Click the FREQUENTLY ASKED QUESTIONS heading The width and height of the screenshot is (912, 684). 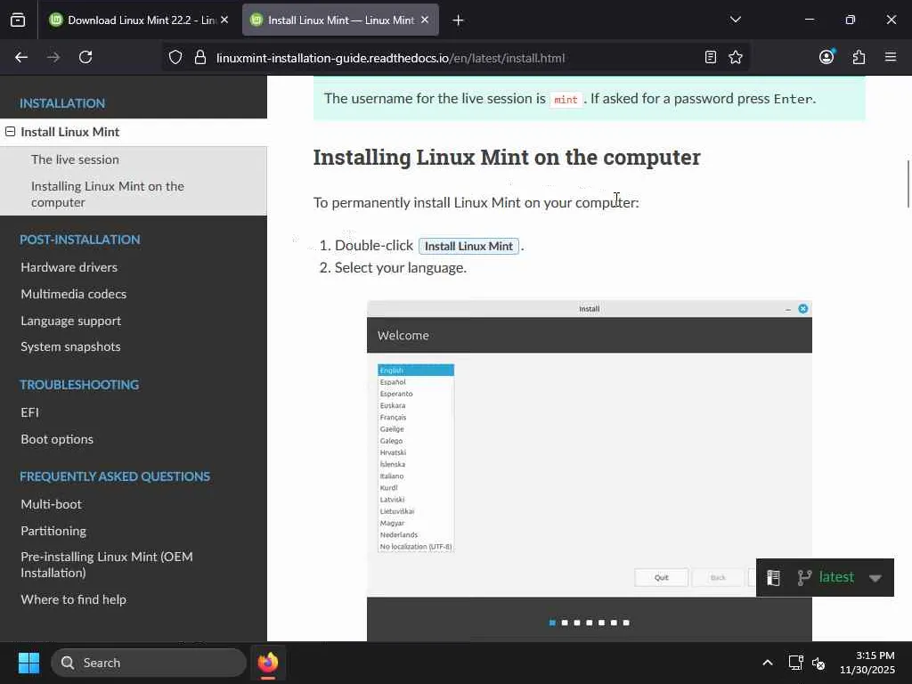click(x=115, y=476)
